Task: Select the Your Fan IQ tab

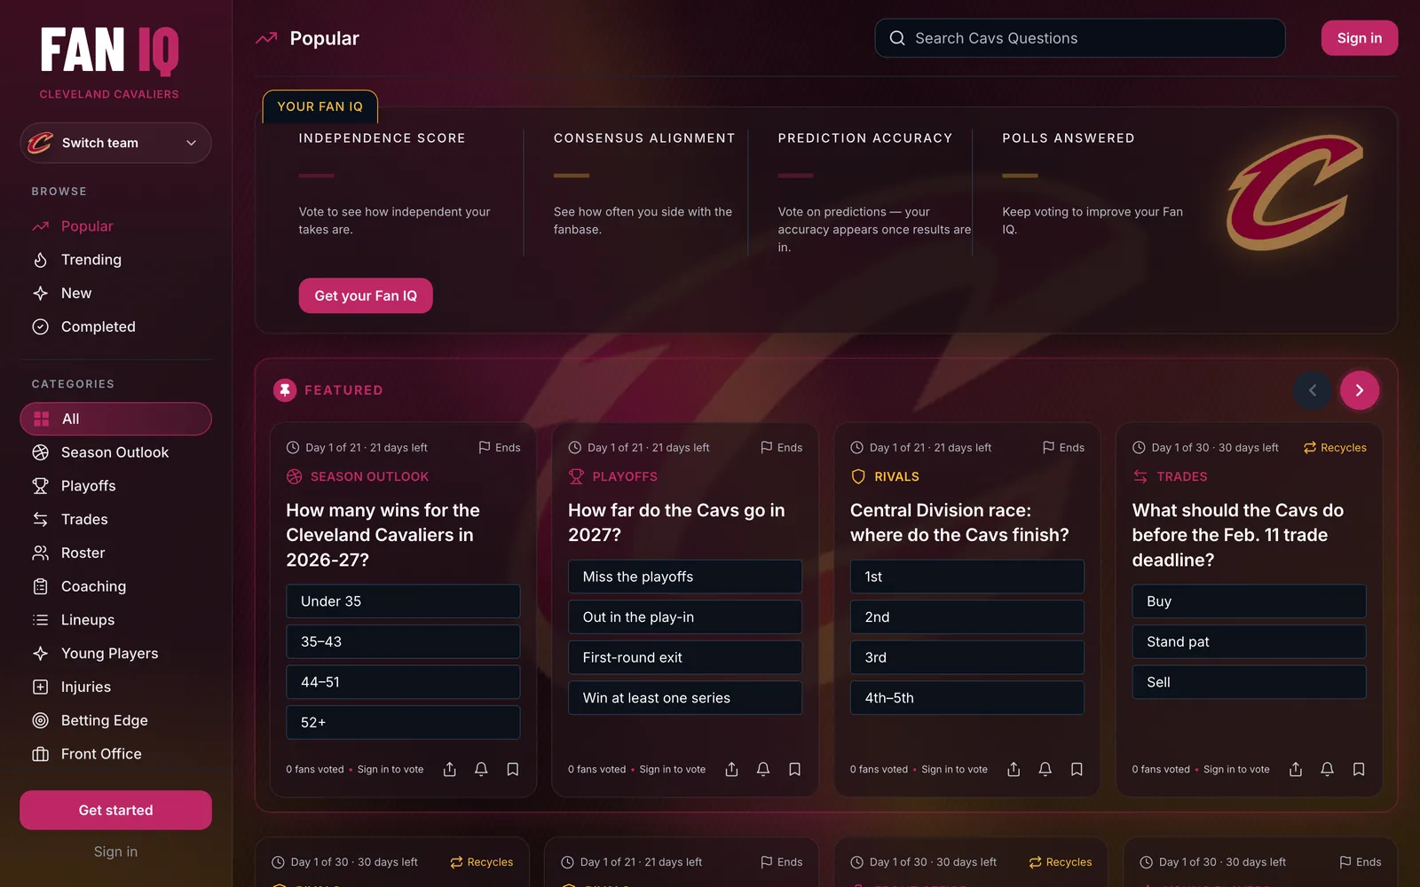Action: (x=320, y=106)
